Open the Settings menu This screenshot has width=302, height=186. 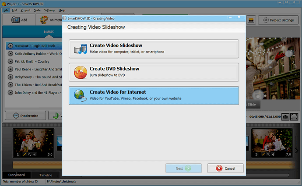click(49, 10)
